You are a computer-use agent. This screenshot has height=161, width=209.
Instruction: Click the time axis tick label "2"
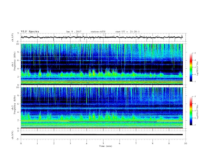point(54,143)
